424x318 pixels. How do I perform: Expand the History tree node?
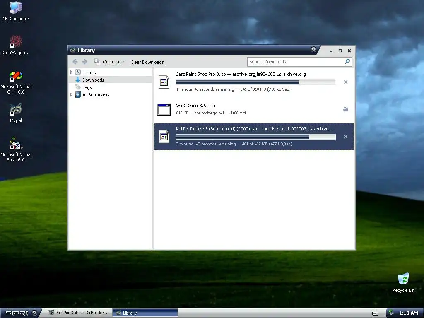coord(71,72)
